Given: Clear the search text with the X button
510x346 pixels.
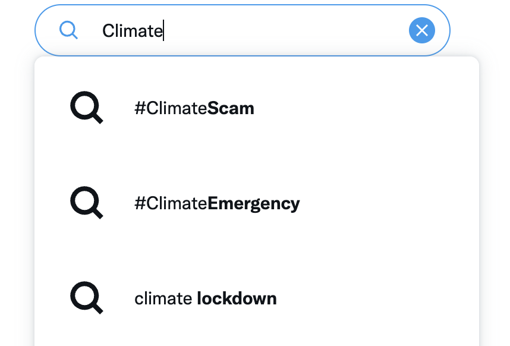Looking at the screenshot, I should (x=422, y=30).
